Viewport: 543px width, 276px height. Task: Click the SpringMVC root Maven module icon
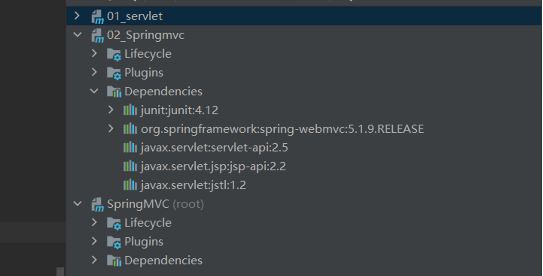(97, 204)
